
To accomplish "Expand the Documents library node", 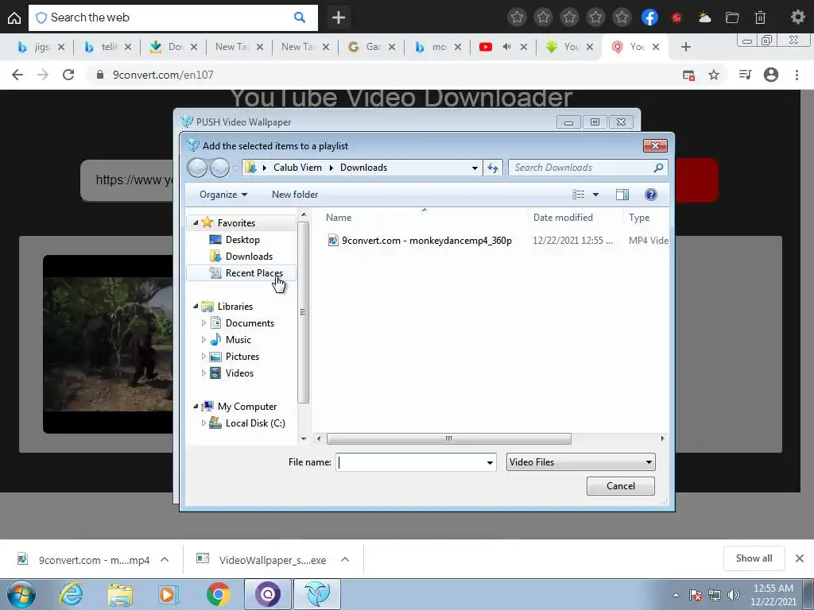I will tap(203, 322).
